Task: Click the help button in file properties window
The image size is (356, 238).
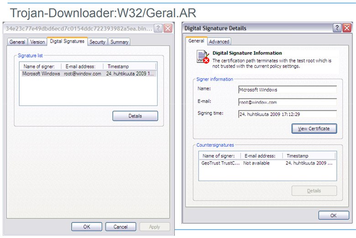Action: coord(158,28)
